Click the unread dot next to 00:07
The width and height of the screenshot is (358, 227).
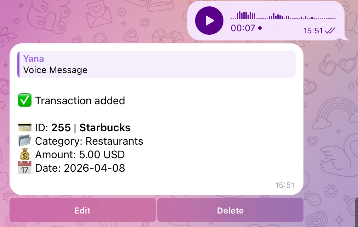coord(260,27)
